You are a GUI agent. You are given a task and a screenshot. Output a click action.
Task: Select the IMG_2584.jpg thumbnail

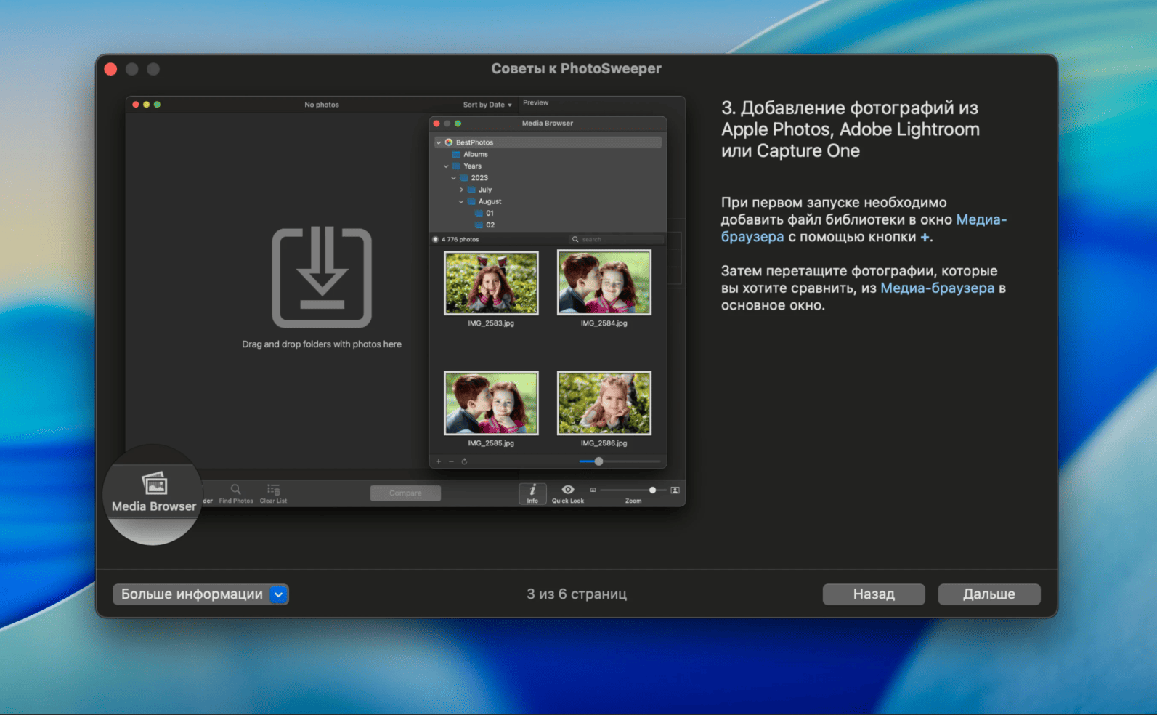604,283
